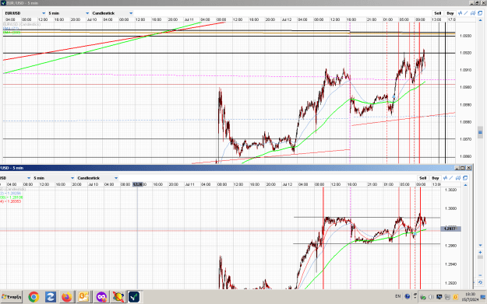Click the alert speaker icon in EUR/USD chart
487x304 pixels.
click(473, 13)
